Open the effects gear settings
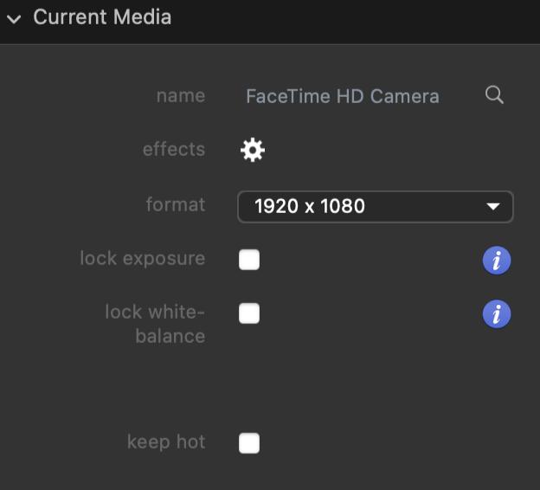The image size is (540, 490). point(252,150)
